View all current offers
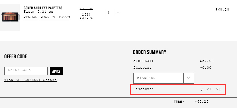Screen dimensions: 237x108 [30, 80]
